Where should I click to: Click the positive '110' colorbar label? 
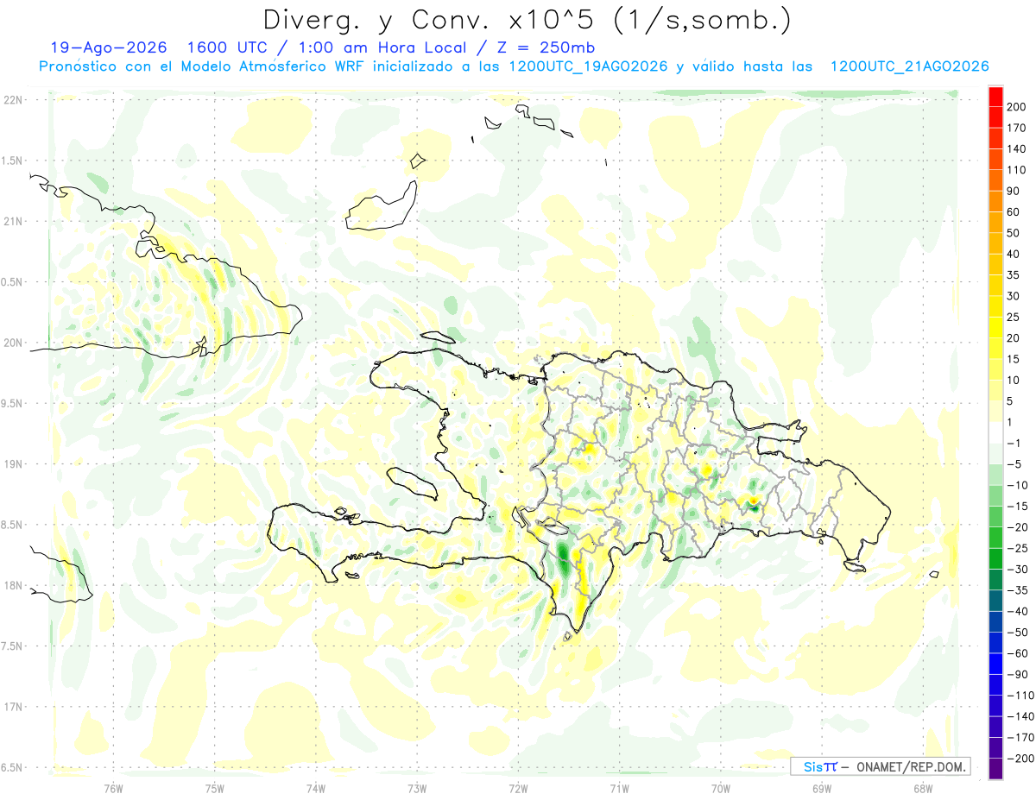[x=1016, y=170]
